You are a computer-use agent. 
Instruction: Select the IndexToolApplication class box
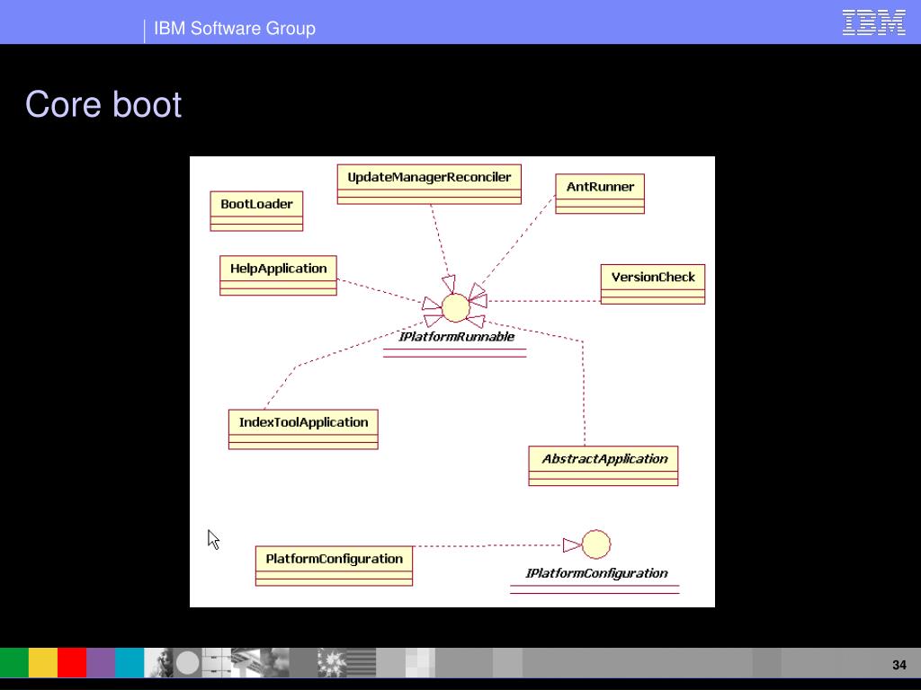[x=303, y=429]
